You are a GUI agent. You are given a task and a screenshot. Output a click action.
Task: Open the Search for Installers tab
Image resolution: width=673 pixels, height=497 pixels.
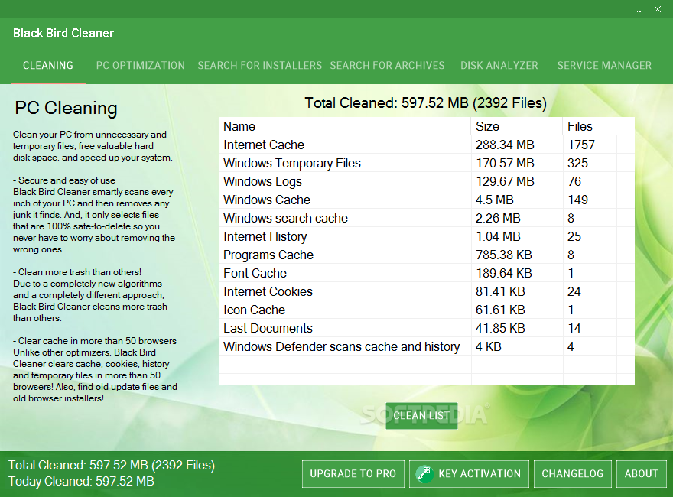[x=260, y=65]
